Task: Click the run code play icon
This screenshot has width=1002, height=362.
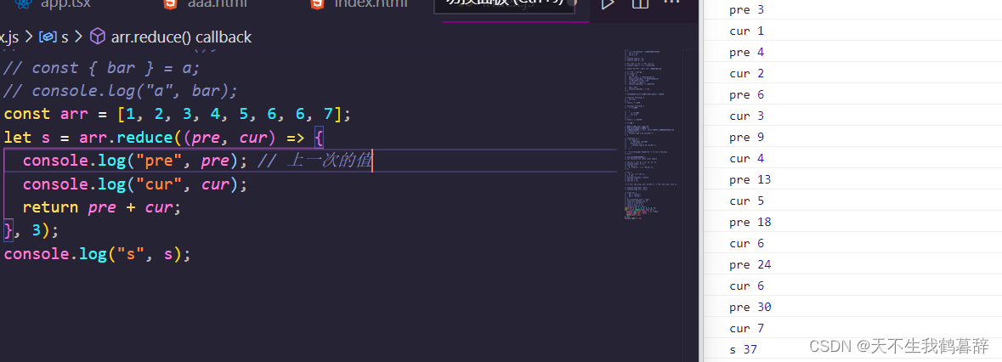Action: (608, 4)
